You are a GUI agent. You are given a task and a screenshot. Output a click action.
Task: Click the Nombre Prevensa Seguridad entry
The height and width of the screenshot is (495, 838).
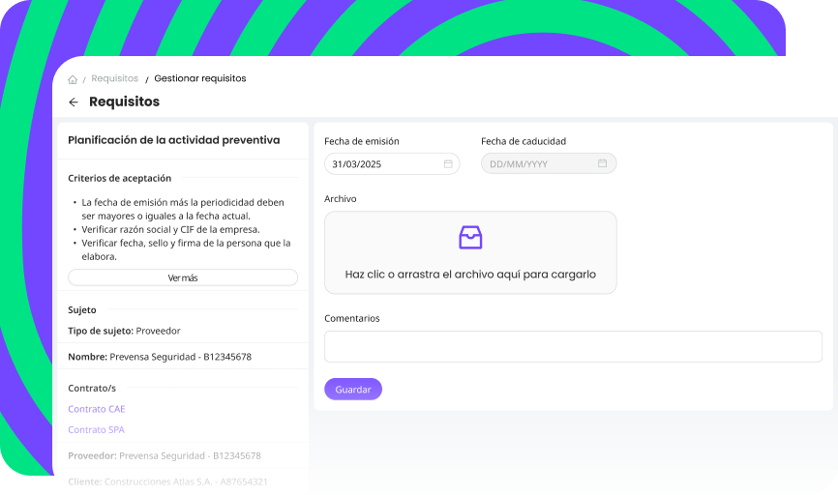pyautogui.click(x=160, y=357)
